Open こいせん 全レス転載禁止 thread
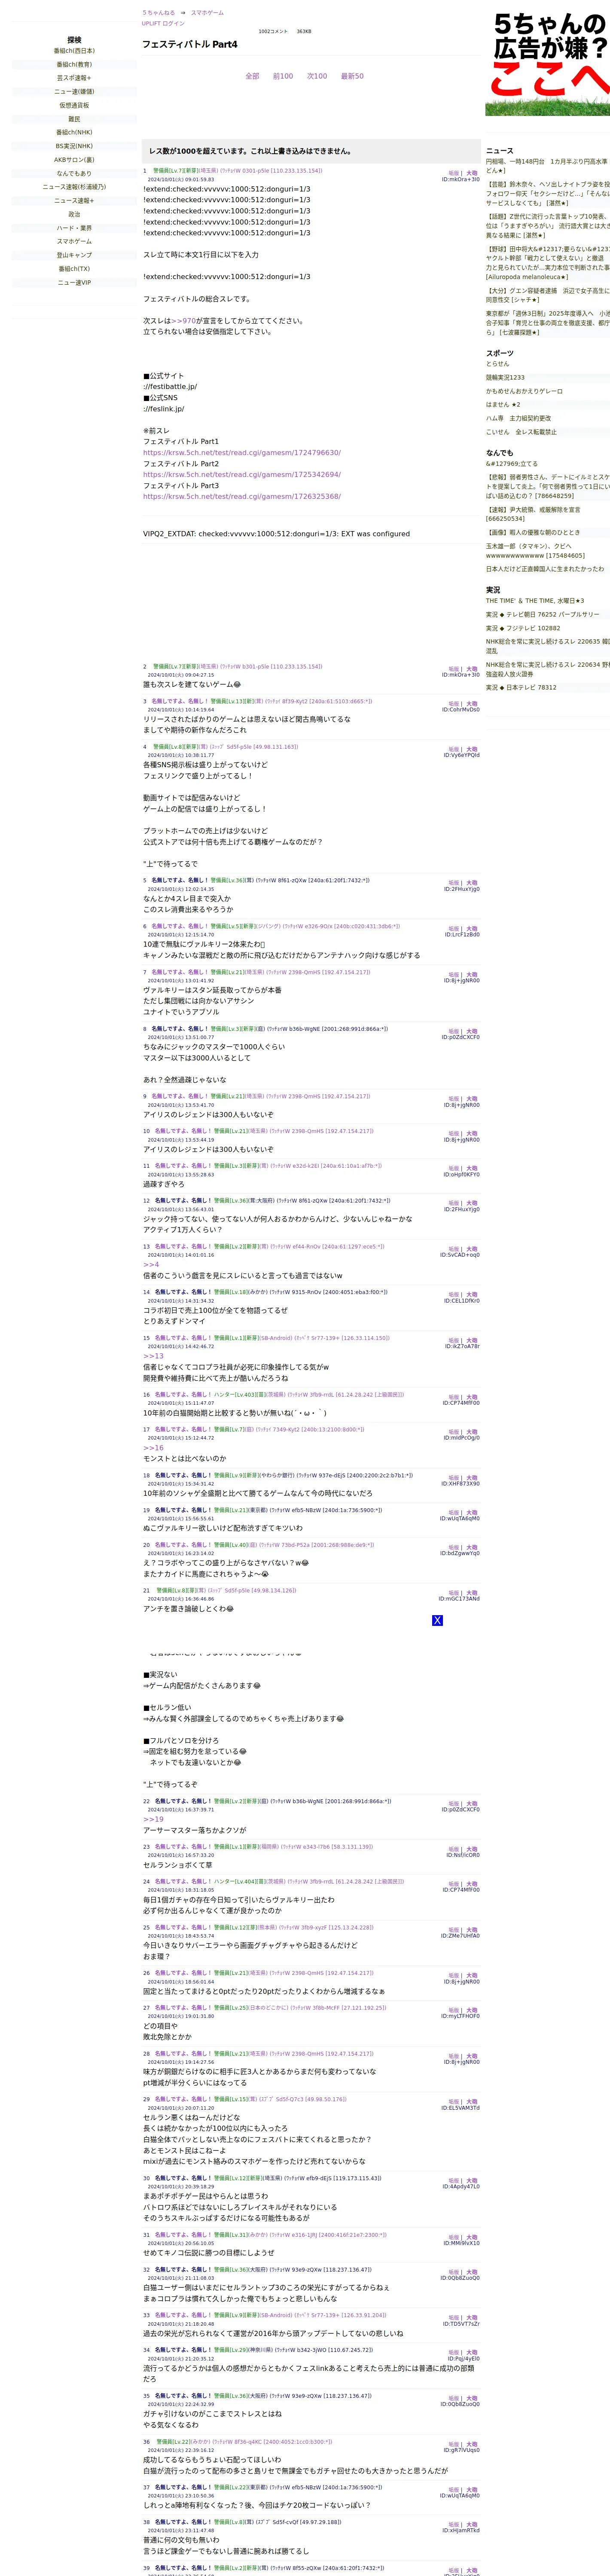Image resolution: width=610 pixels, height=2576 pixels. pyautogui.click(x=521, y=432)
